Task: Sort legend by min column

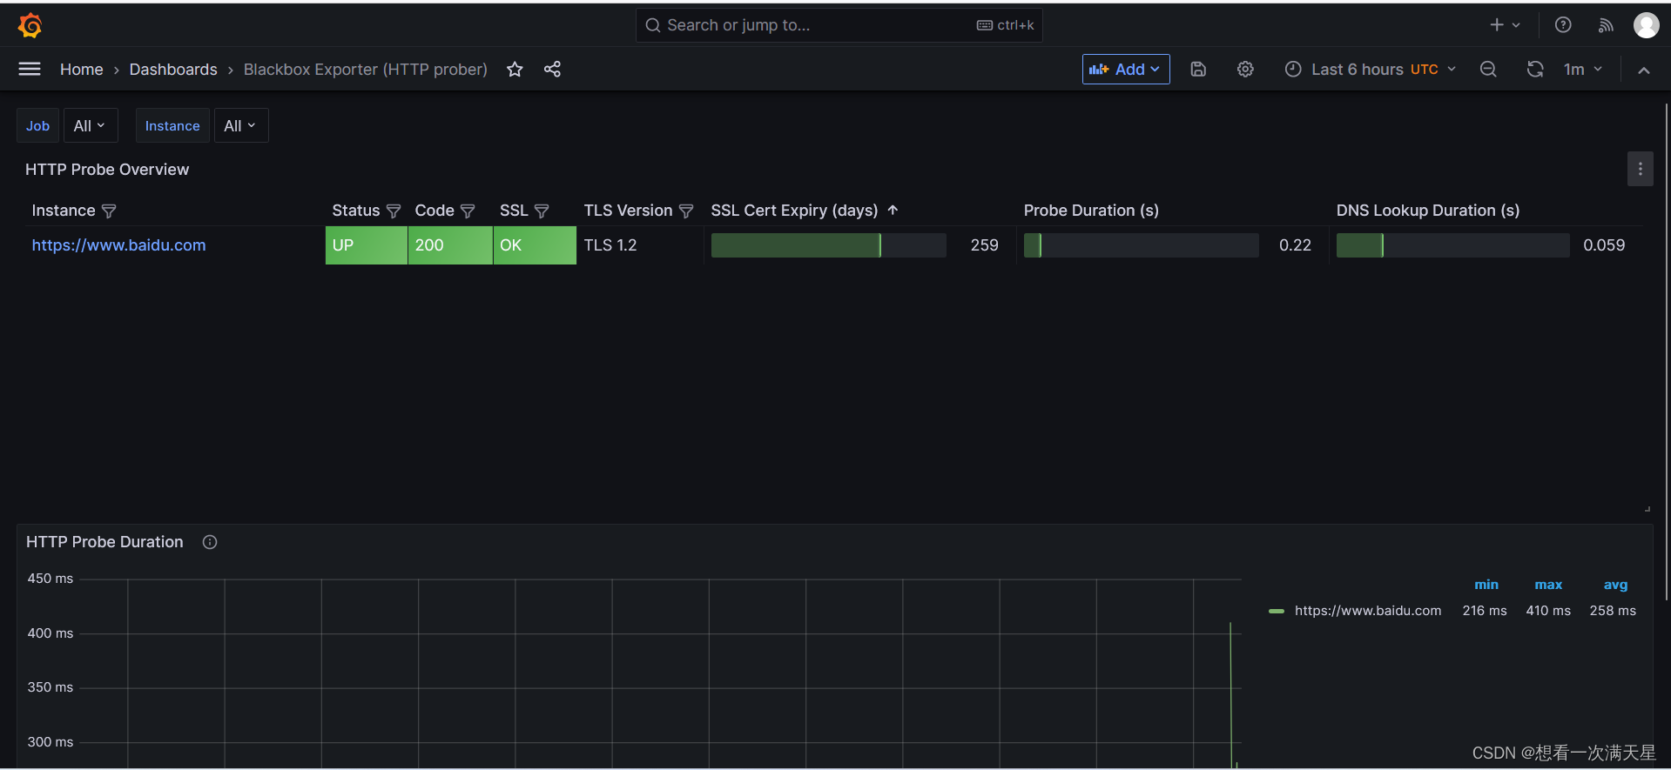Action: (x=1486, y=585)
